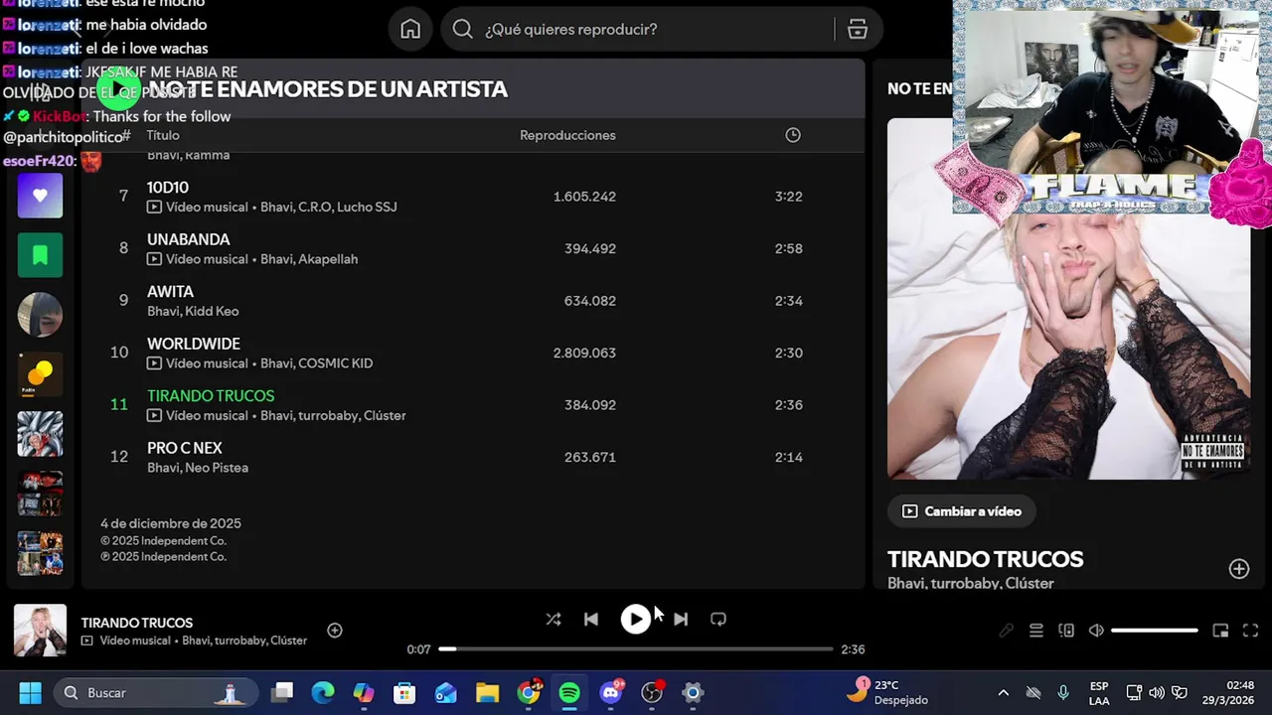Screen dimensions: 1272x715
Task: Add to Liked Songs in player bar
Action: pyautogui.click(x=335, y=631)
